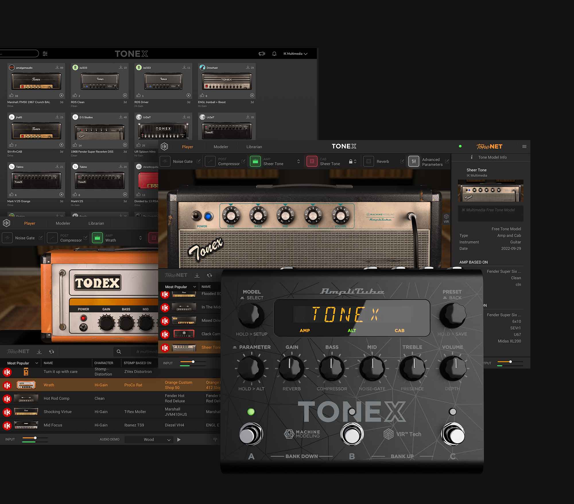
Task: Expand IK Multimedia account dropdown
Action: click(x=295, y=54)
